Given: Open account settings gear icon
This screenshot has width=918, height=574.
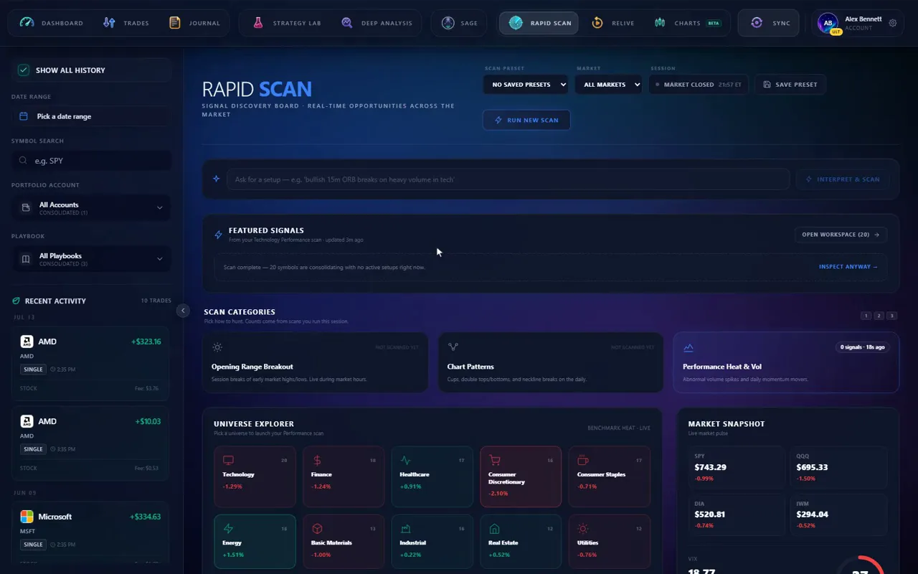Looking at the screenshot, I should pyautogui.click(x=893, y=23).
